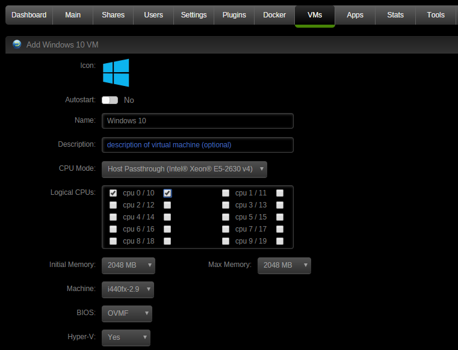Open the Tools tab
The image size is (458, 350).
point(436,15)
